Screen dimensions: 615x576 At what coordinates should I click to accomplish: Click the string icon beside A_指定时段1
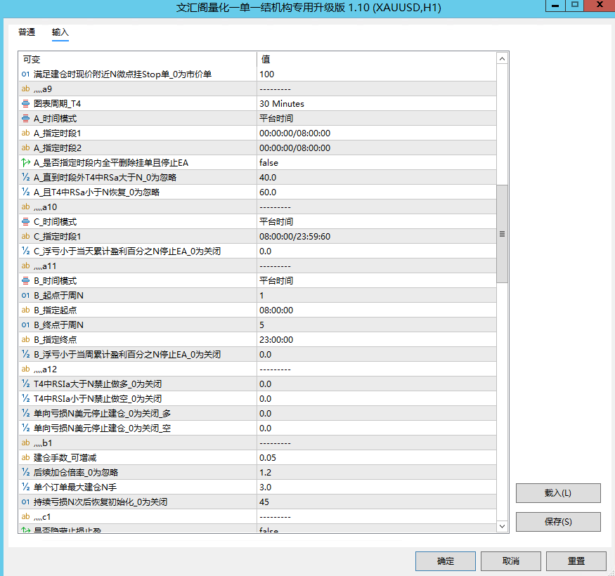pyautogui.click(x=25, y=133)
